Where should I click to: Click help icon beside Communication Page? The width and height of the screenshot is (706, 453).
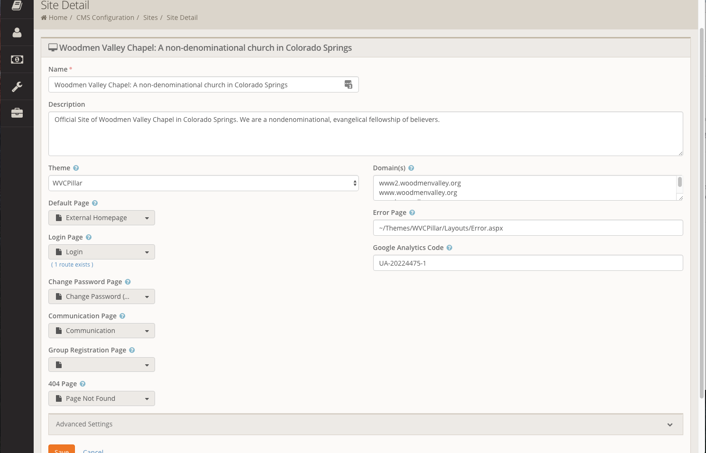point(122,316)
